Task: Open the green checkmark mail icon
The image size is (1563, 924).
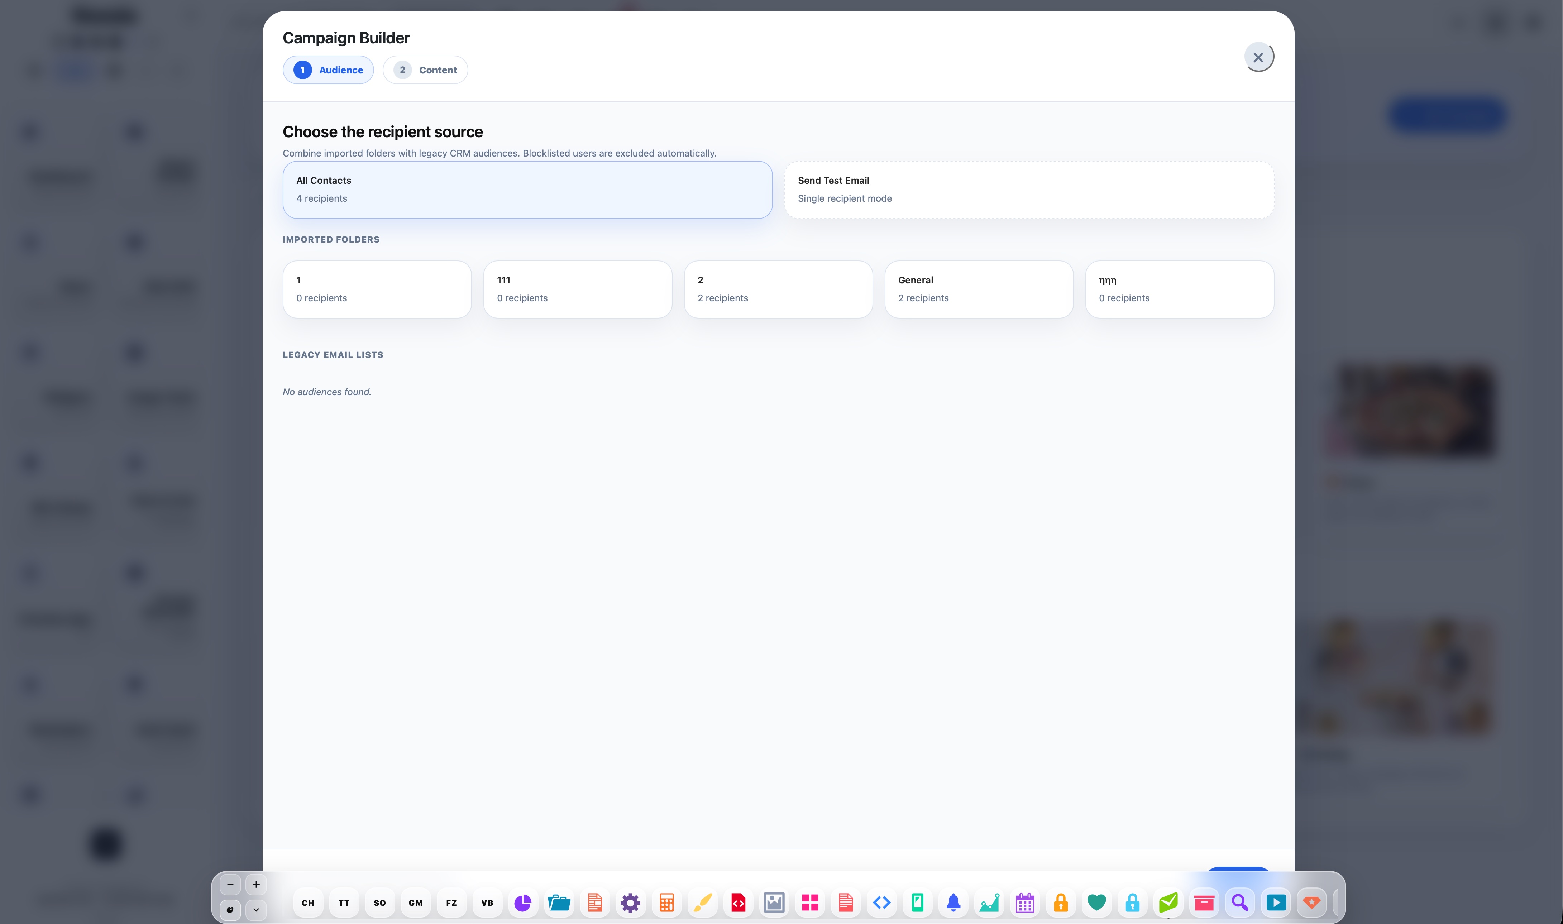Action: coord(1168,902)
